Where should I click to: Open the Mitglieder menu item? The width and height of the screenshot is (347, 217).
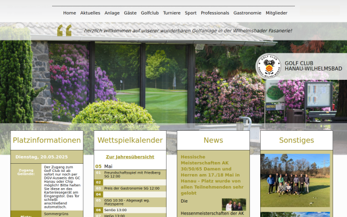[x=276, y=13]
